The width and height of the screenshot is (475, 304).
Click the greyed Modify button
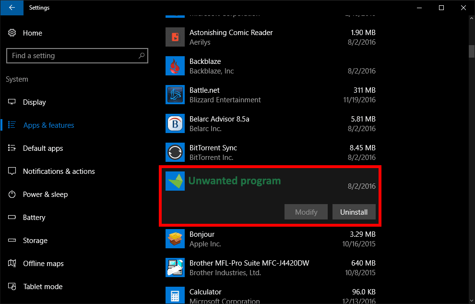tap(306, 212)
